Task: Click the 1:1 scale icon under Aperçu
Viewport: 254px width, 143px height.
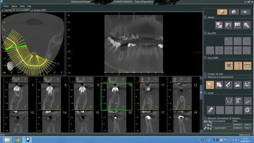Action: pyautogui.click(x=237, y=25)
